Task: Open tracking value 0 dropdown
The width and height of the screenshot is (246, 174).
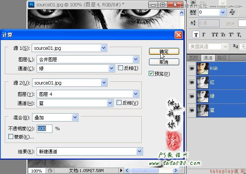Action: (x=223, y=12)
